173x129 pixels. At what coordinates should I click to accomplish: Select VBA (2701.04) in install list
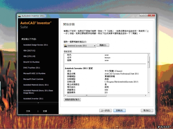29,56
